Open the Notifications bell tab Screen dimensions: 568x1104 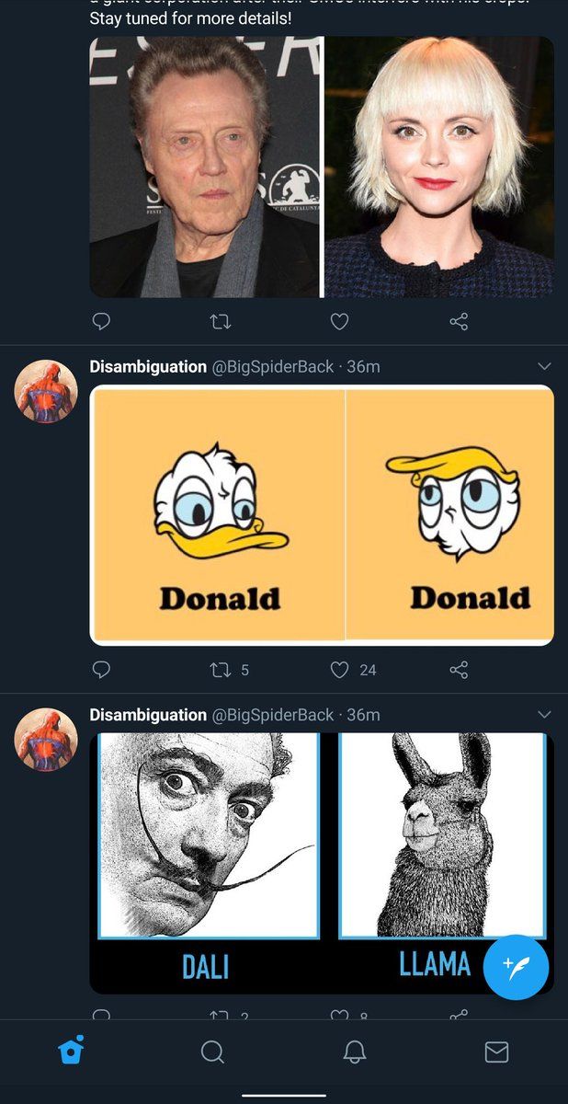click(x=355, y=1052)
